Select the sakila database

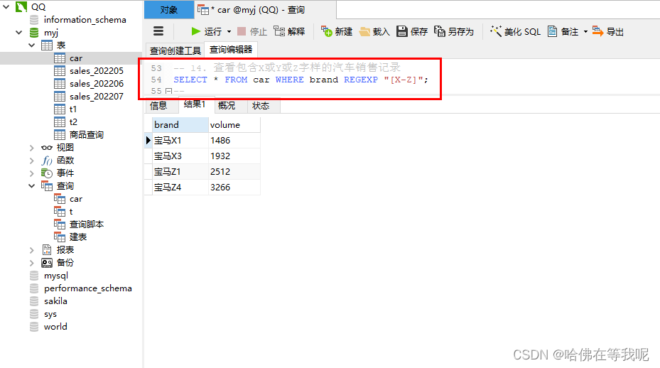click(55, 301)
